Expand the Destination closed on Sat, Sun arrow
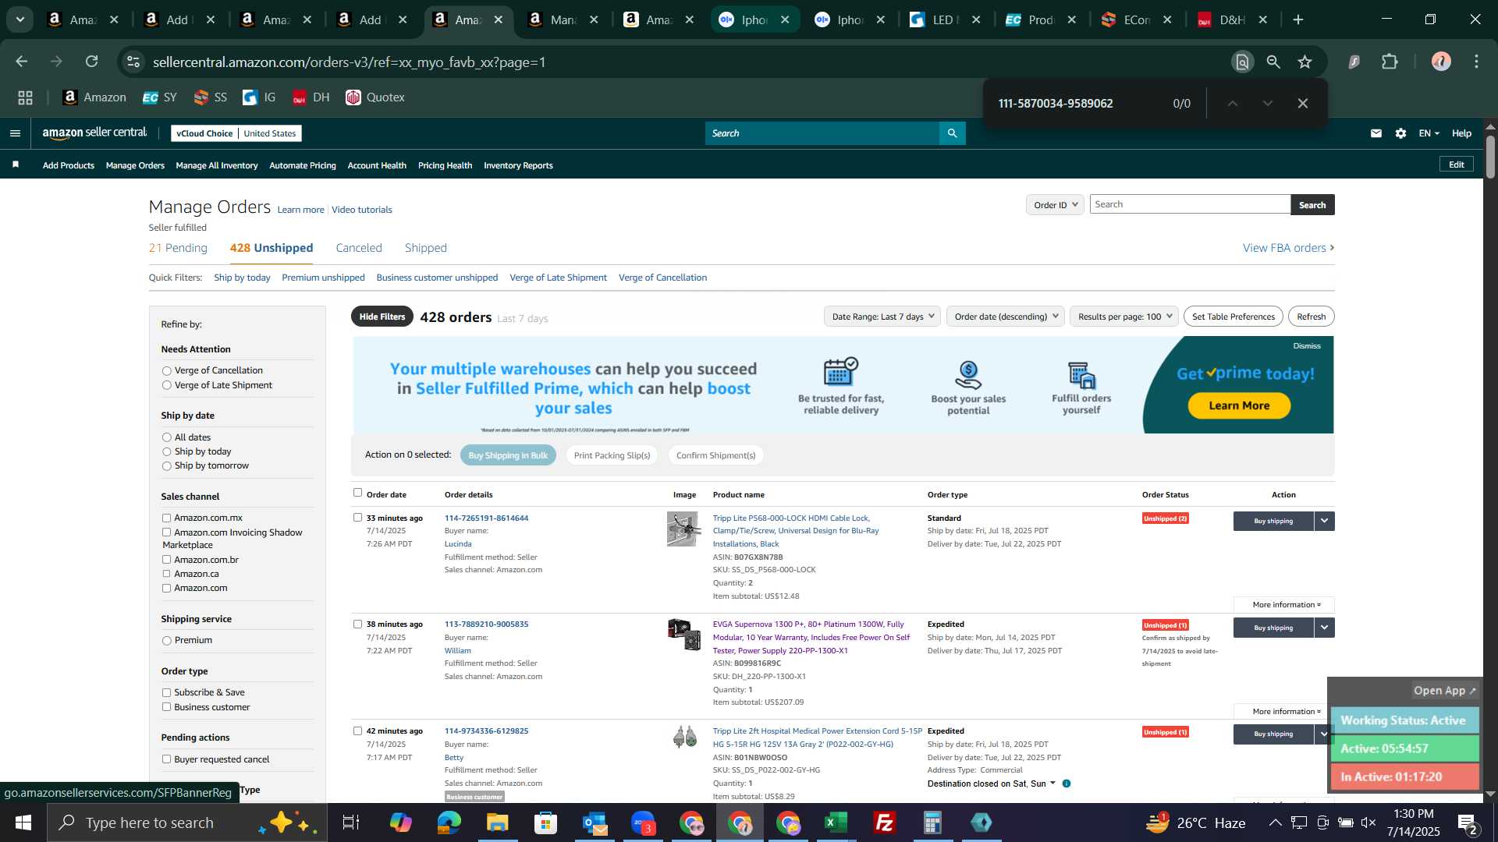 point(1053,784)
